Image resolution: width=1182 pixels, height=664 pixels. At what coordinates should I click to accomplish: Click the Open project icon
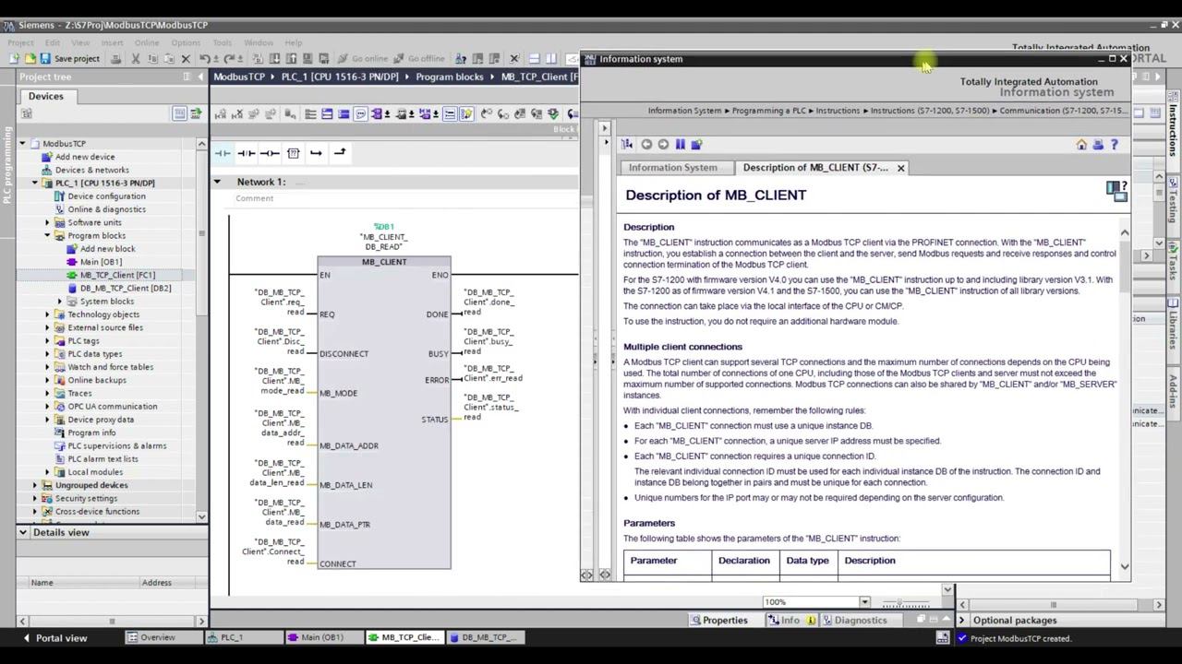tap(29, 58)
